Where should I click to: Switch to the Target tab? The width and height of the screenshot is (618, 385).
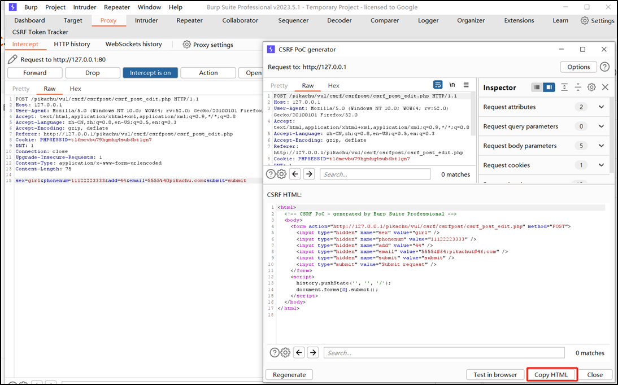point(73,20)
